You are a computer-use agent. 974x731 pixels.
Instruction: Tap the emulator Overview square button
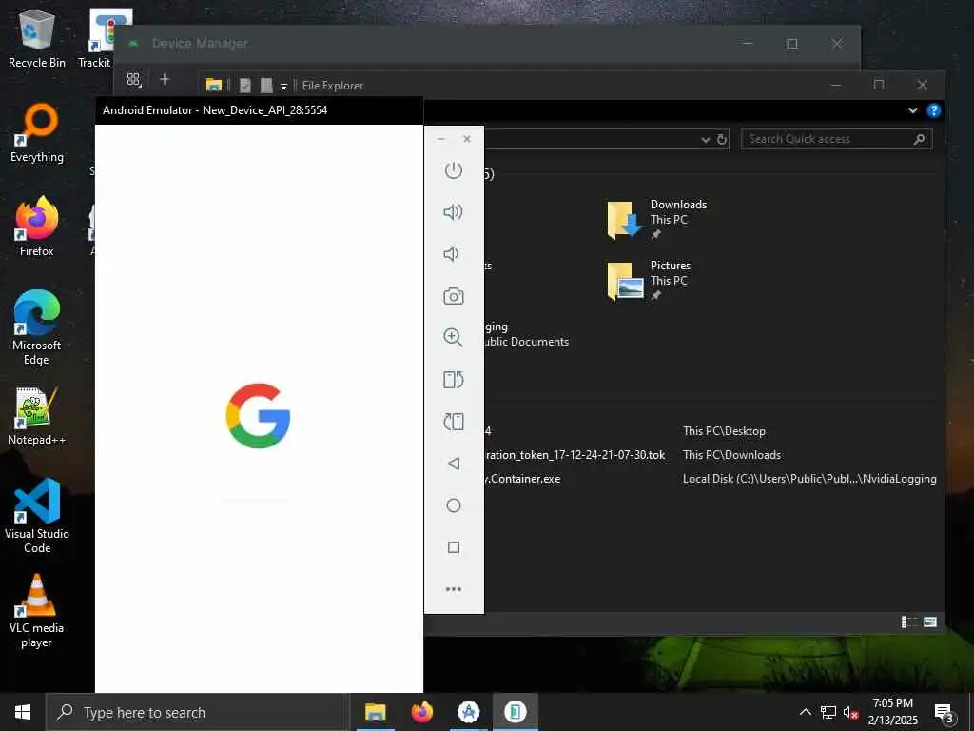click(x=454, y=547)
